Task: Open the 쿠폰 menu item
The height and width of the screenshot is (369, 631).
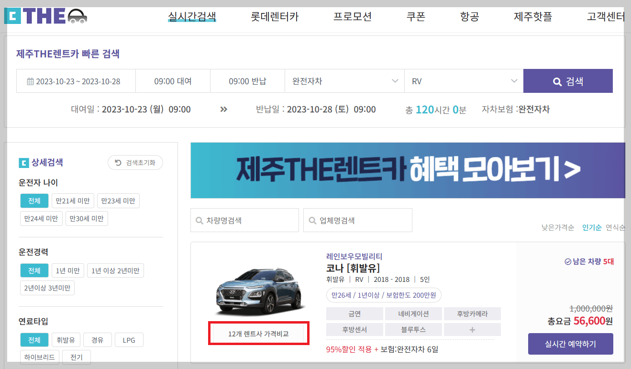Action: coord(416,17)
